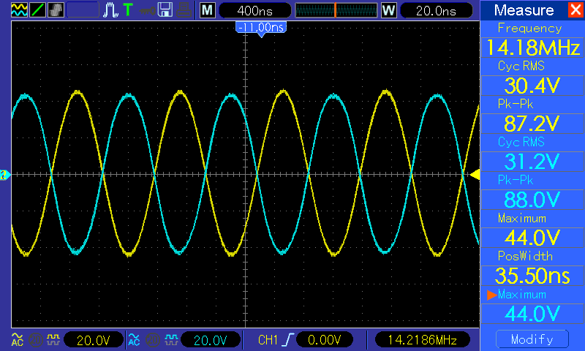Viewport: 585px width, 351px height.
Task: Select the Frequency 14.18MHz measurement item
Action: pyautogui.click(x=529, y=41)
